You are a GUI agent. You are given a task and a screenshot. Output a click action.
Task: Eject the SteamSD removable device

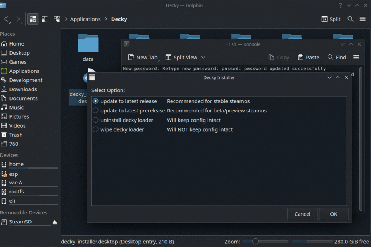[55, 222]
